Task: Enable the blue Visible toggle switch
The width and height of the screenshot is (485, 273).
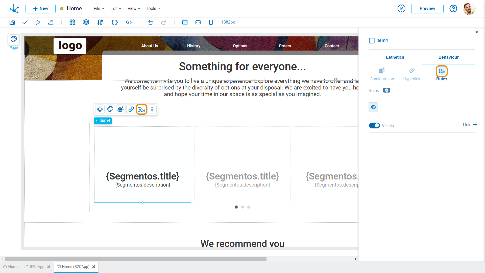Action: pos(375,125)
